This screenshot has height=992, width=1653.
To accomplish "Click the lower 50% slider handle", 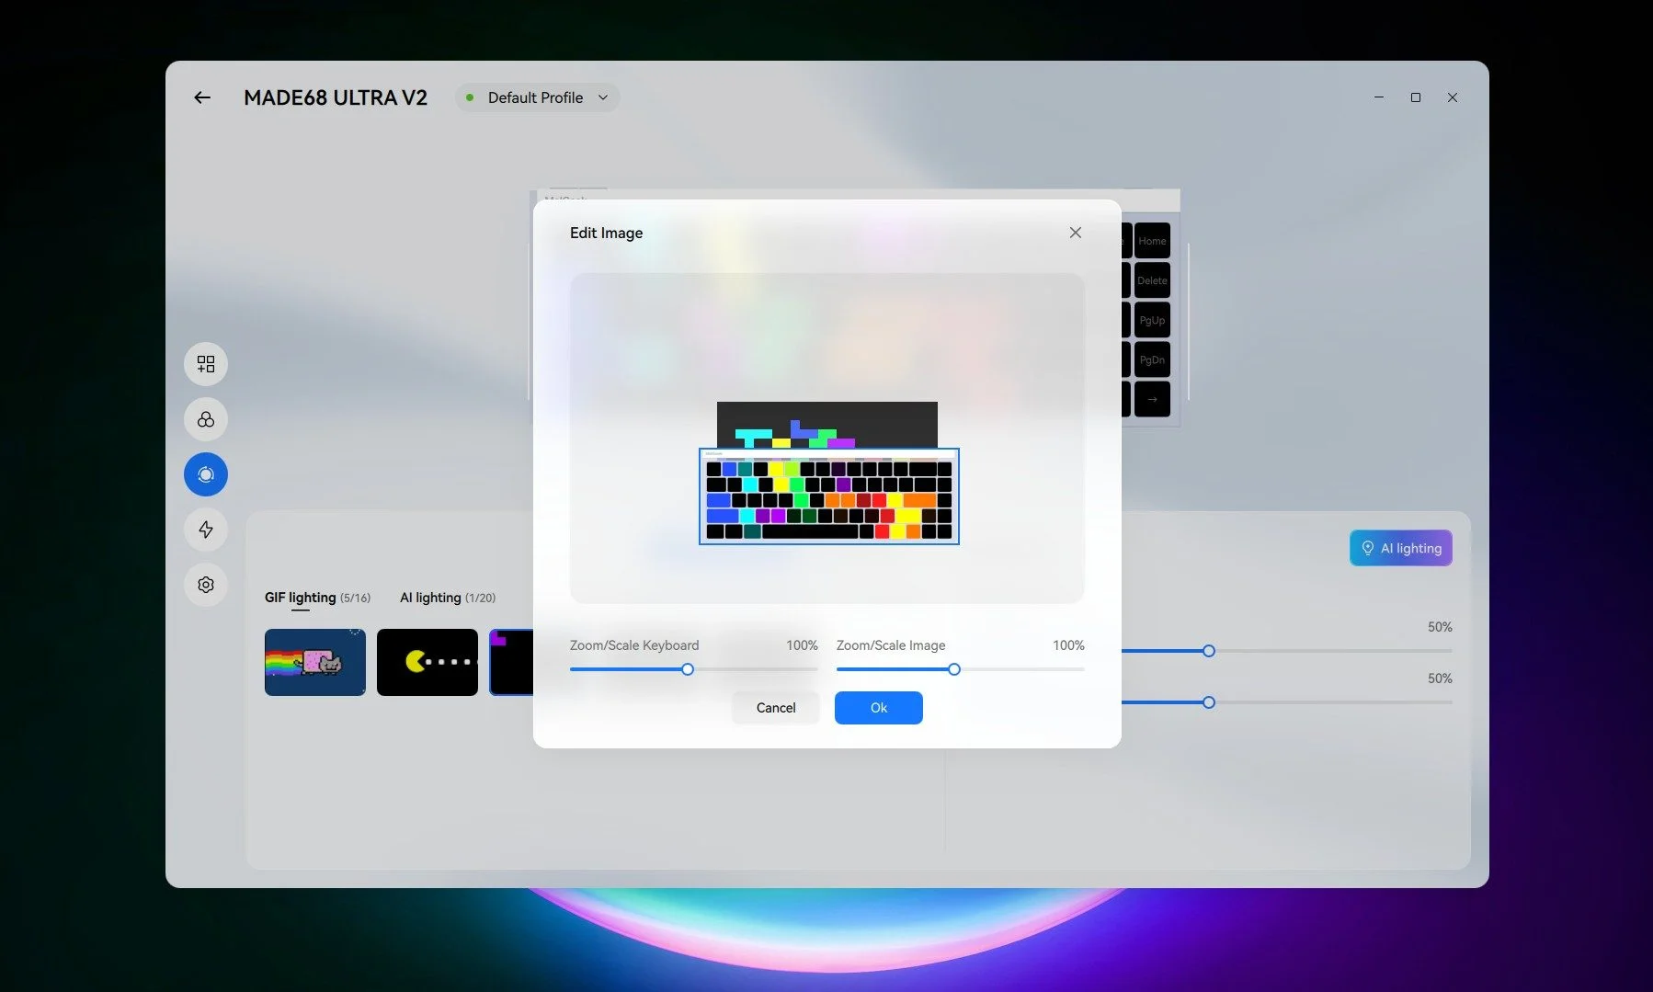I will (x=1209, y=702).
